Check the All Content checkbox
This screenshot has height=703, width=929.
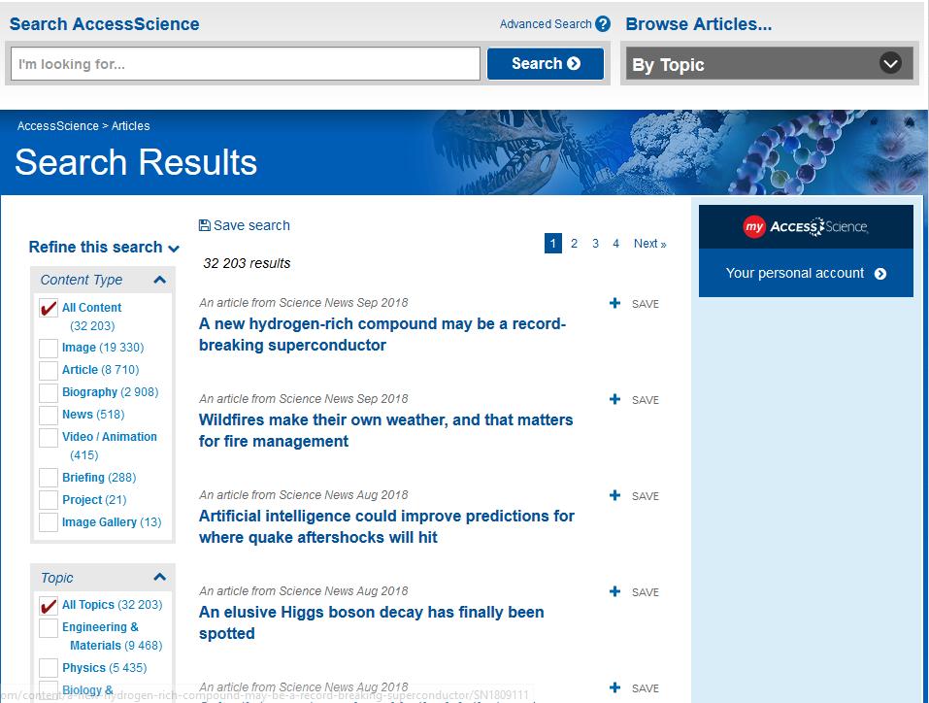[49, 308]
